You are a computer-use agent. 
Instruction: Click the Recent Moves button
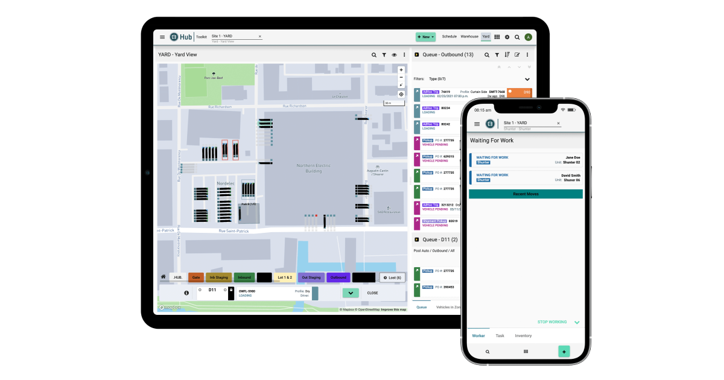click(526, 194)
